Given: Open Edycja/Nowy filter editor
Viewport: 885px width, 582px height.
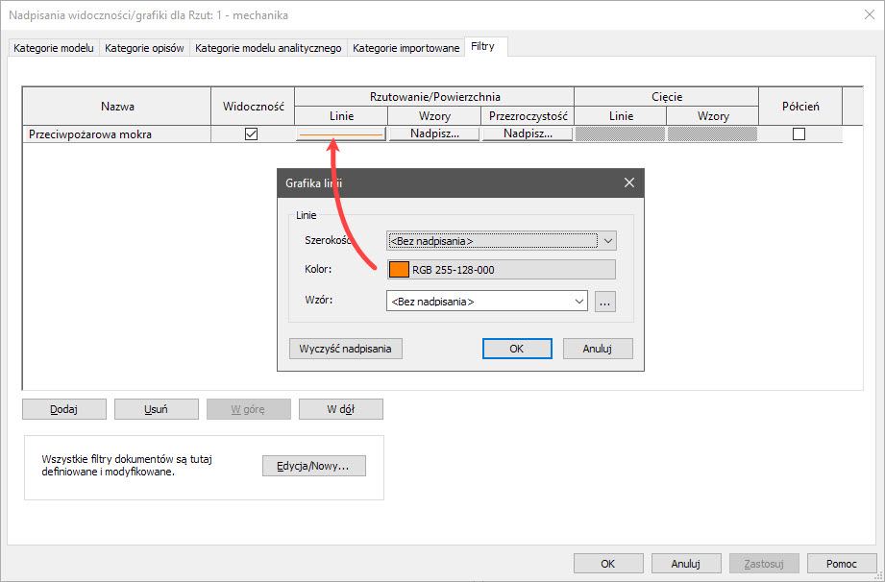Looking at the screenshot, I should coord(314,466).
